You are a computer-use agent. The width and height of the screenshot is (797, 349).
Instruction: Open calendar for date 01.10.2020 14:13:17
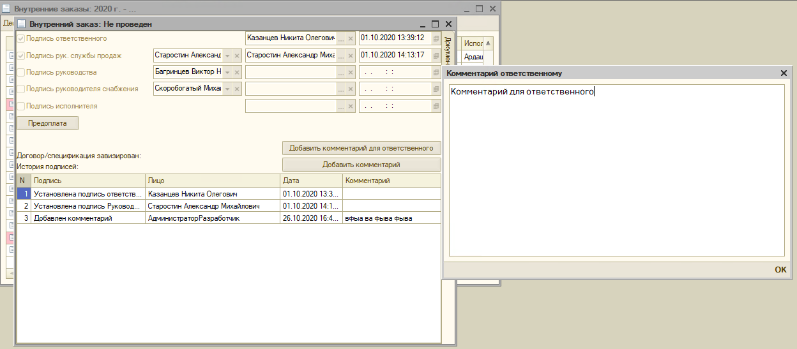click(436, 56)
